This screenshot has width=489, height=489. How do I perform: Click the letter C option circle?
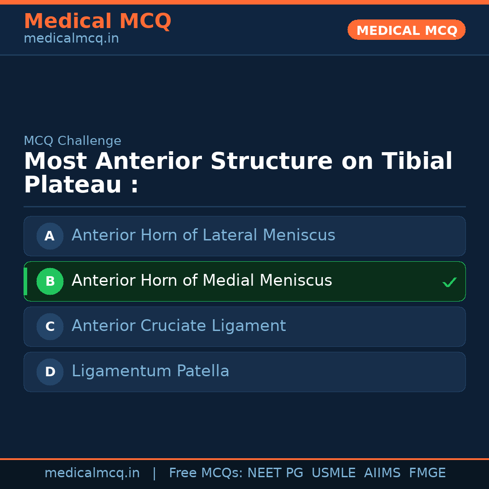click(50, 326)
